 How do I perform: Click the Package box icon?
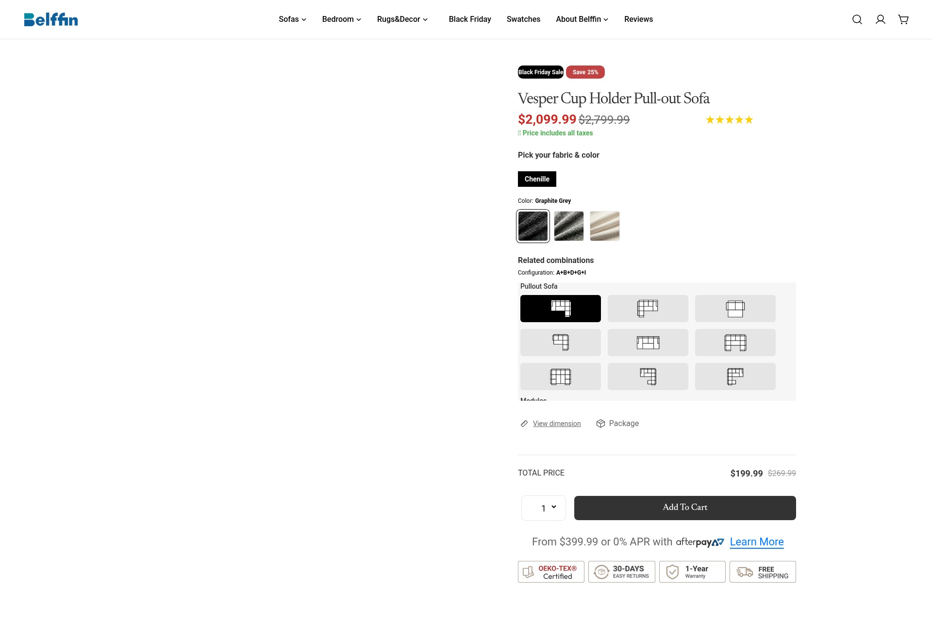tap(600, 424)
